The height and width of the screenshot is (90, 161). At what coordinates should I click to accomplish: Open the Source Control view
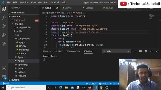click(x=4, y=26)
